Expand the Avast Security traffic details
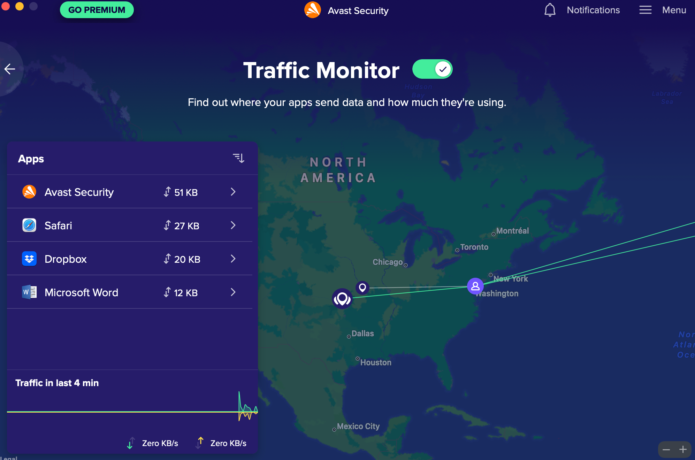The width and height of the screenshot is (695, 460). (x=234, y=192)
